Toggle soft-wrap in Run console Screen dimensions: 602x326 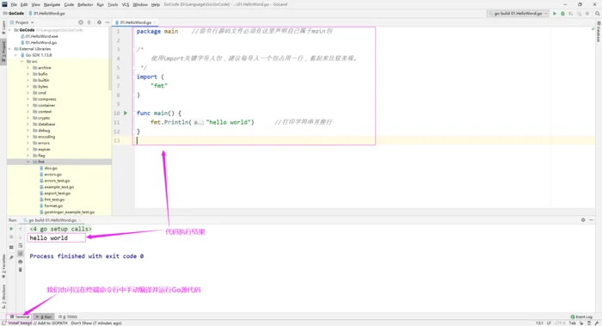[21, 245]
